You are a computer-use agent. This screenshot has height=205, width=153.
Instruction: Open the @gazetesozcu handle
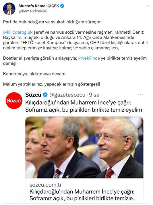pos(67,95)
